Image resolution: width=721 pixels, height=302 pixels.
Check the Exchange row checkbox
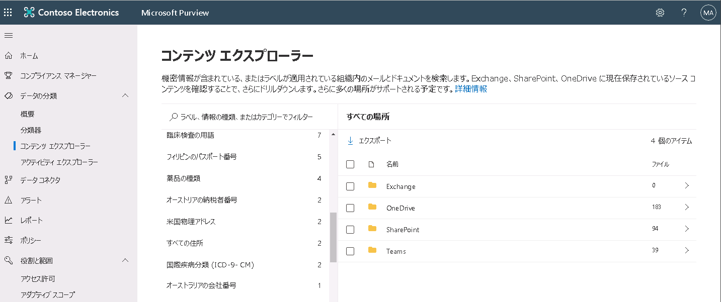350,186
